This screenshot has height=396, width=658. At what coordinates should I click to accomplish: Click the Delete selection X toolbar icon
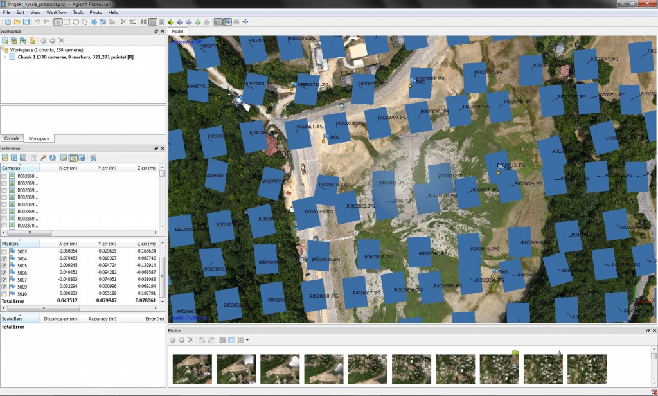(123, 22)
